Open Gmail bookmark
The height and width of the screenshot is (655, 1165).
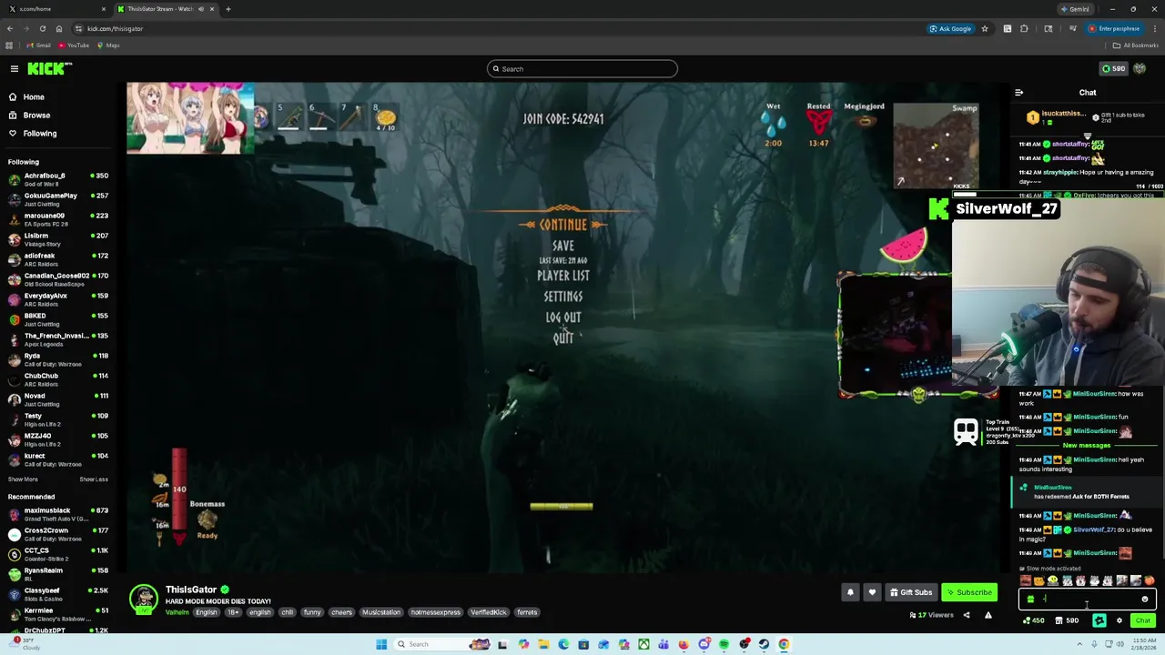tap(38, 45)
